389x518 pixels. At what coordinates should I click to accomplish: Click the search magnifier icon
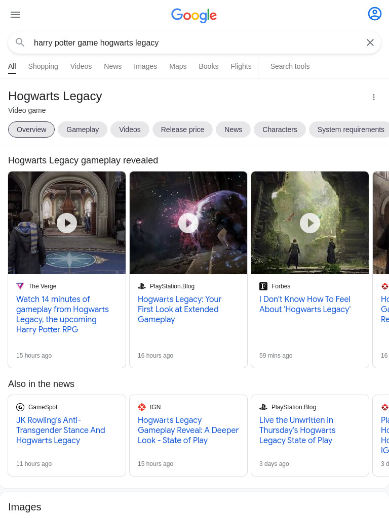20,42
